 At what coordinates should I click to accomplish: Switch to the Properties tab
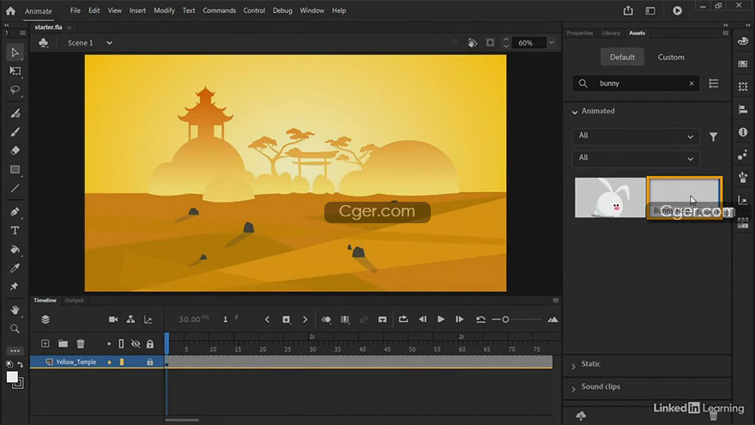(x=580, y=33)
